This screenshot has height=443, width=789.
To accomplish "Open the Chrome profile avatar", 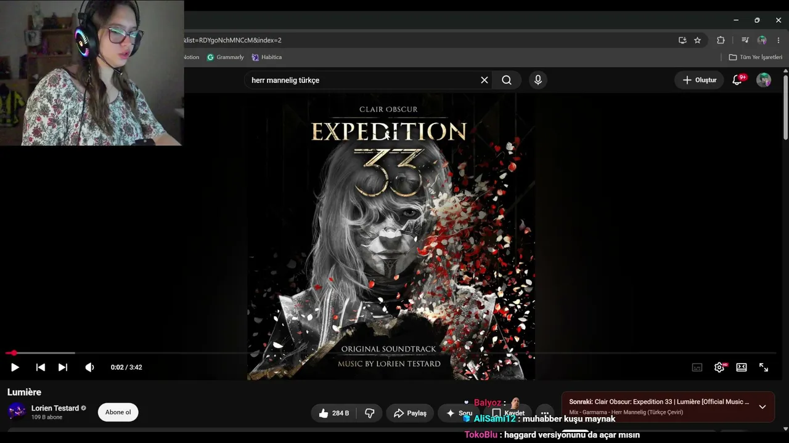I will tap(762, 40).
